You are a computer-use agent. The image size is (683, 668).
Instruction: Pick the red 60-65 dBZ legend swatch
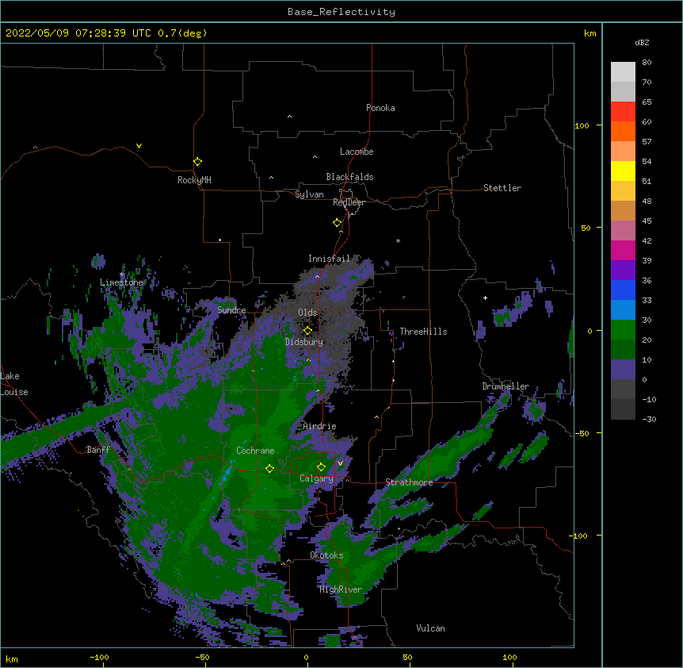(x=623, y=112)
